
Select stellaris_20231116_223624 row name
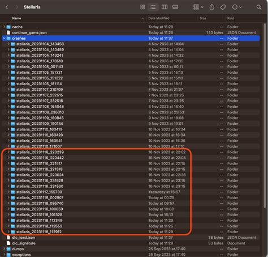click(x=40, y=175)
